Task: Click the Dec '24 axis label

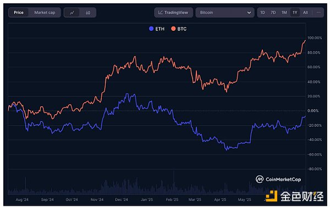Action: click(122, 199)
